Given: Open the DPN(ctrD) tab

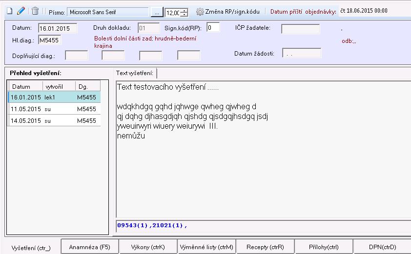Looking at the screenshot, I should pyautogui.click(x=382, y=247).
